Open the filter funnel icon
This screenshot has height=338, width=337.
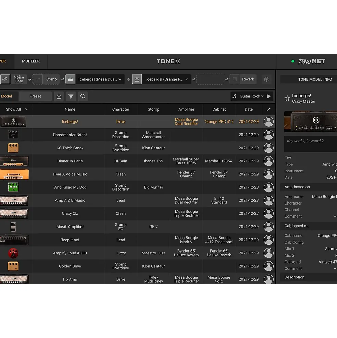(x=71, y=96)
